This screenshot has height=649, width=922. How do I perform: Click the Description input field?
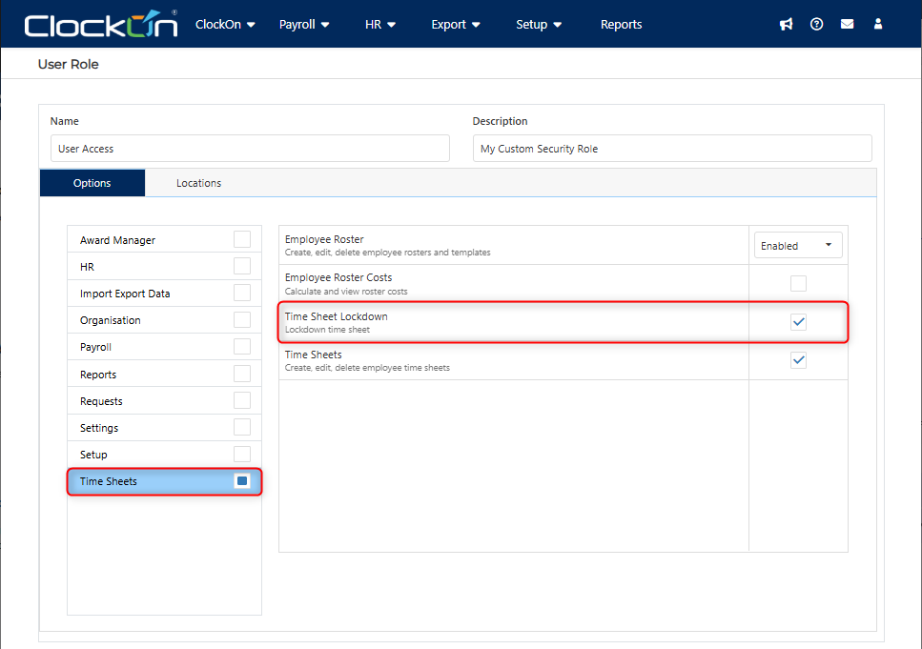tap(672, 149)
